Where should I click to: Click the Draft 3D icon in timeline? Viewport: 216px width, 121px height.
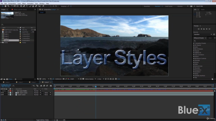[x=37, y=86]
